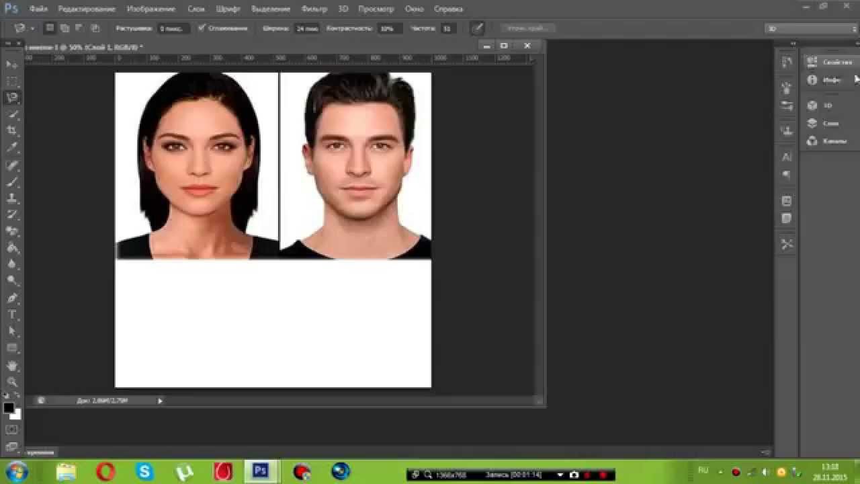Screen dimensions: 860x484
Task: Open the Просмотр menu
Action: coord(376,9)
